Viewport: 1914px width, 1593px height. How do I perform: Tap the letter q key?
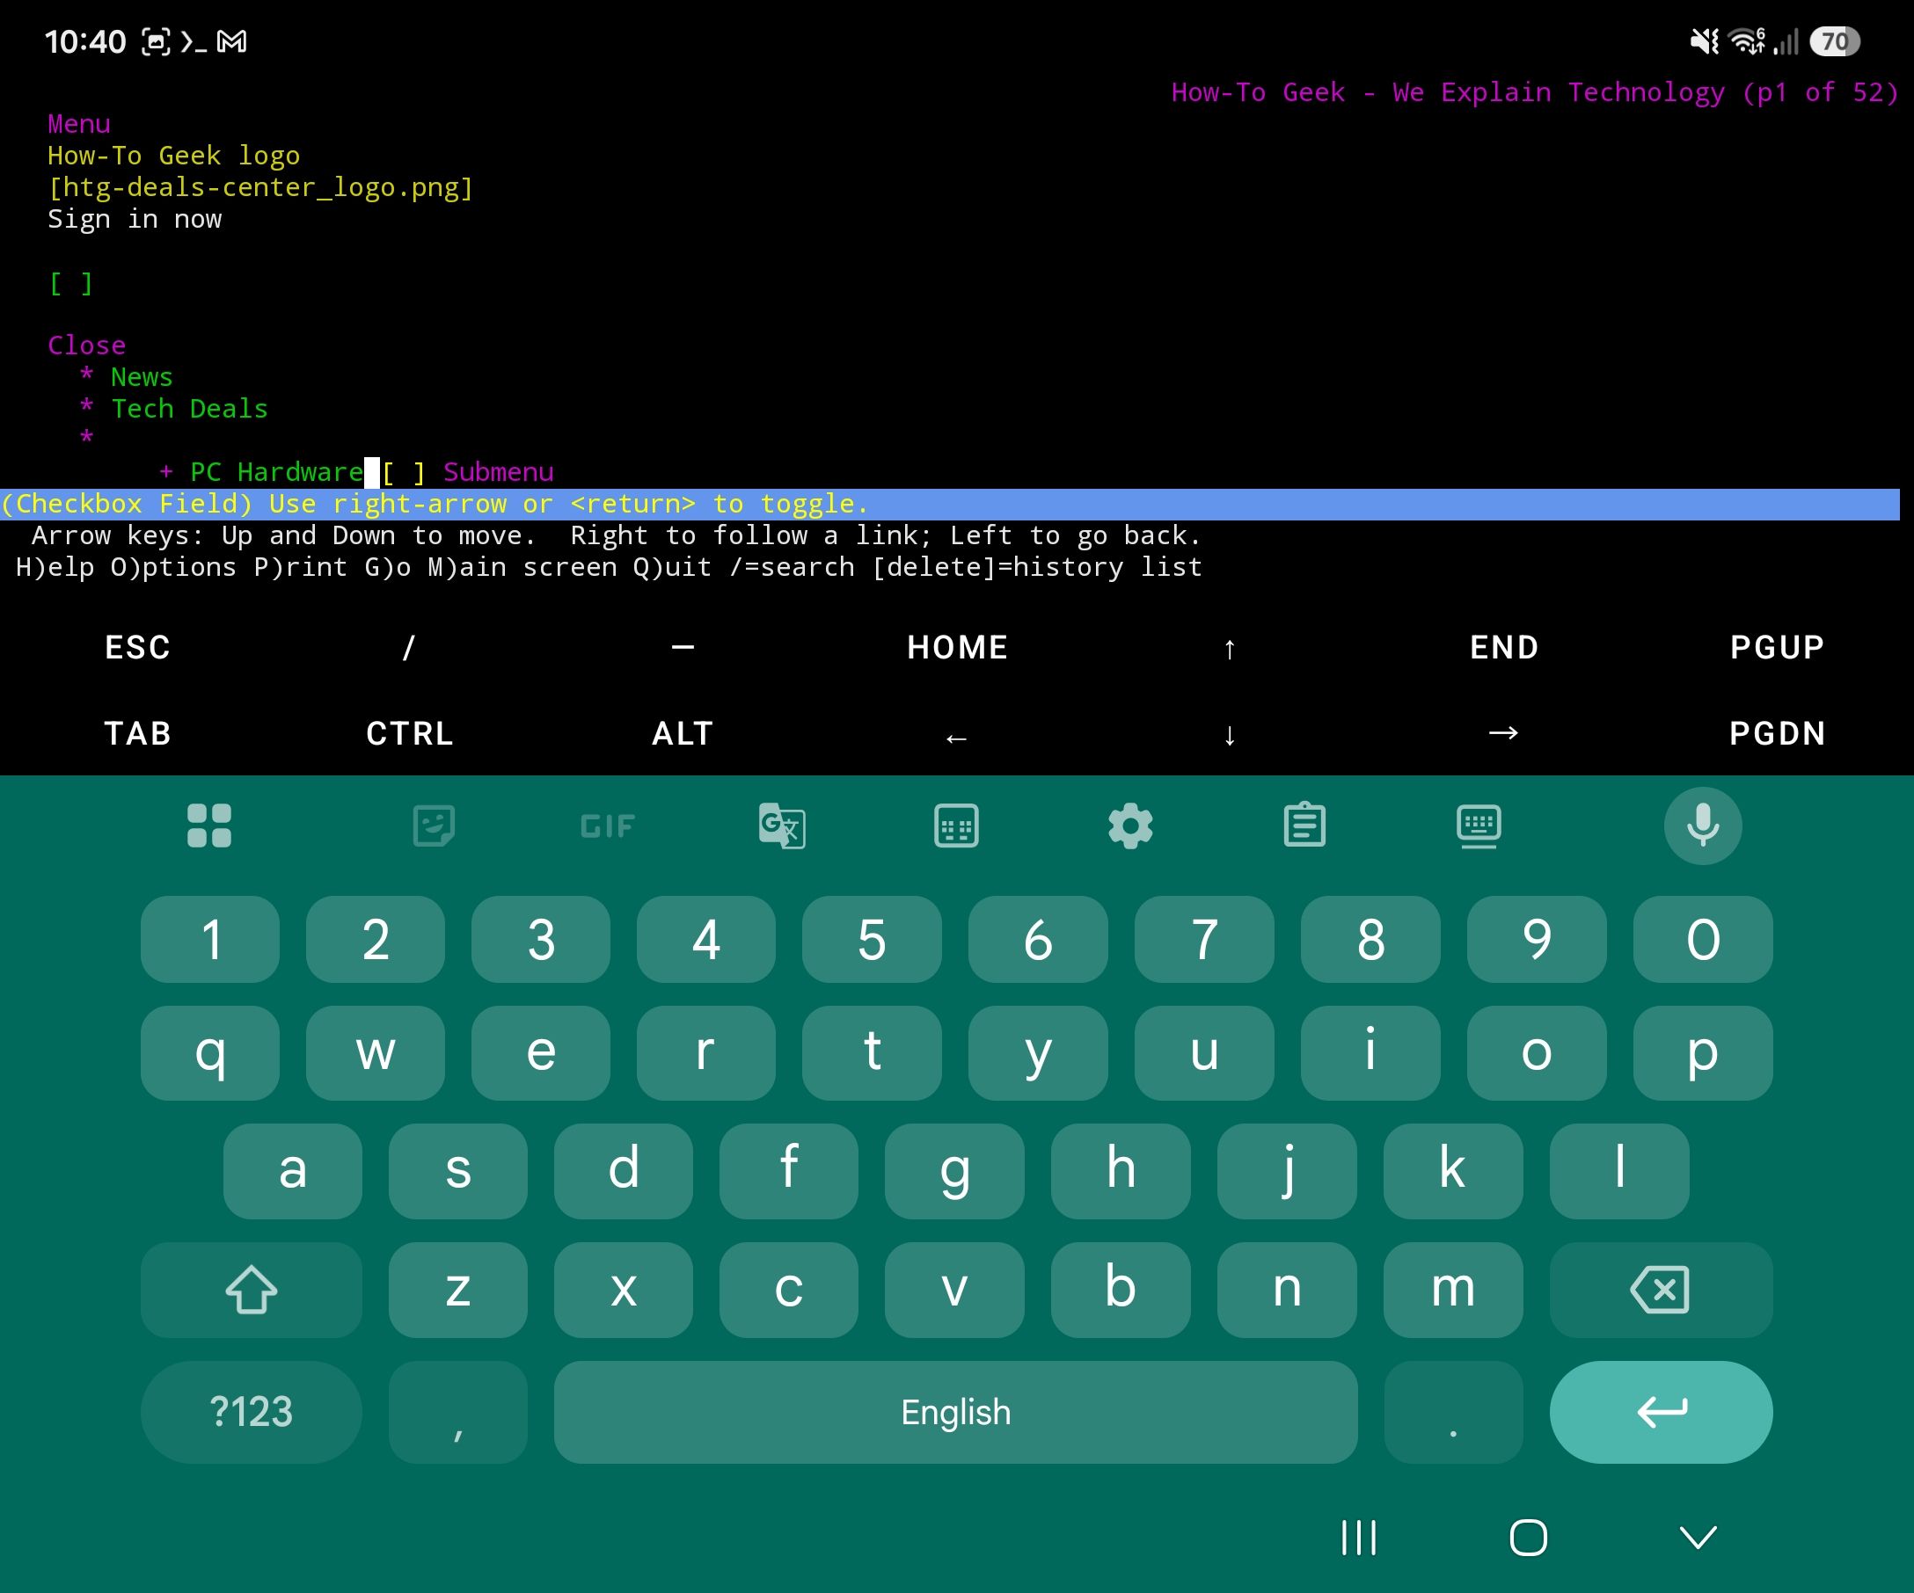tap(209, 1053)
